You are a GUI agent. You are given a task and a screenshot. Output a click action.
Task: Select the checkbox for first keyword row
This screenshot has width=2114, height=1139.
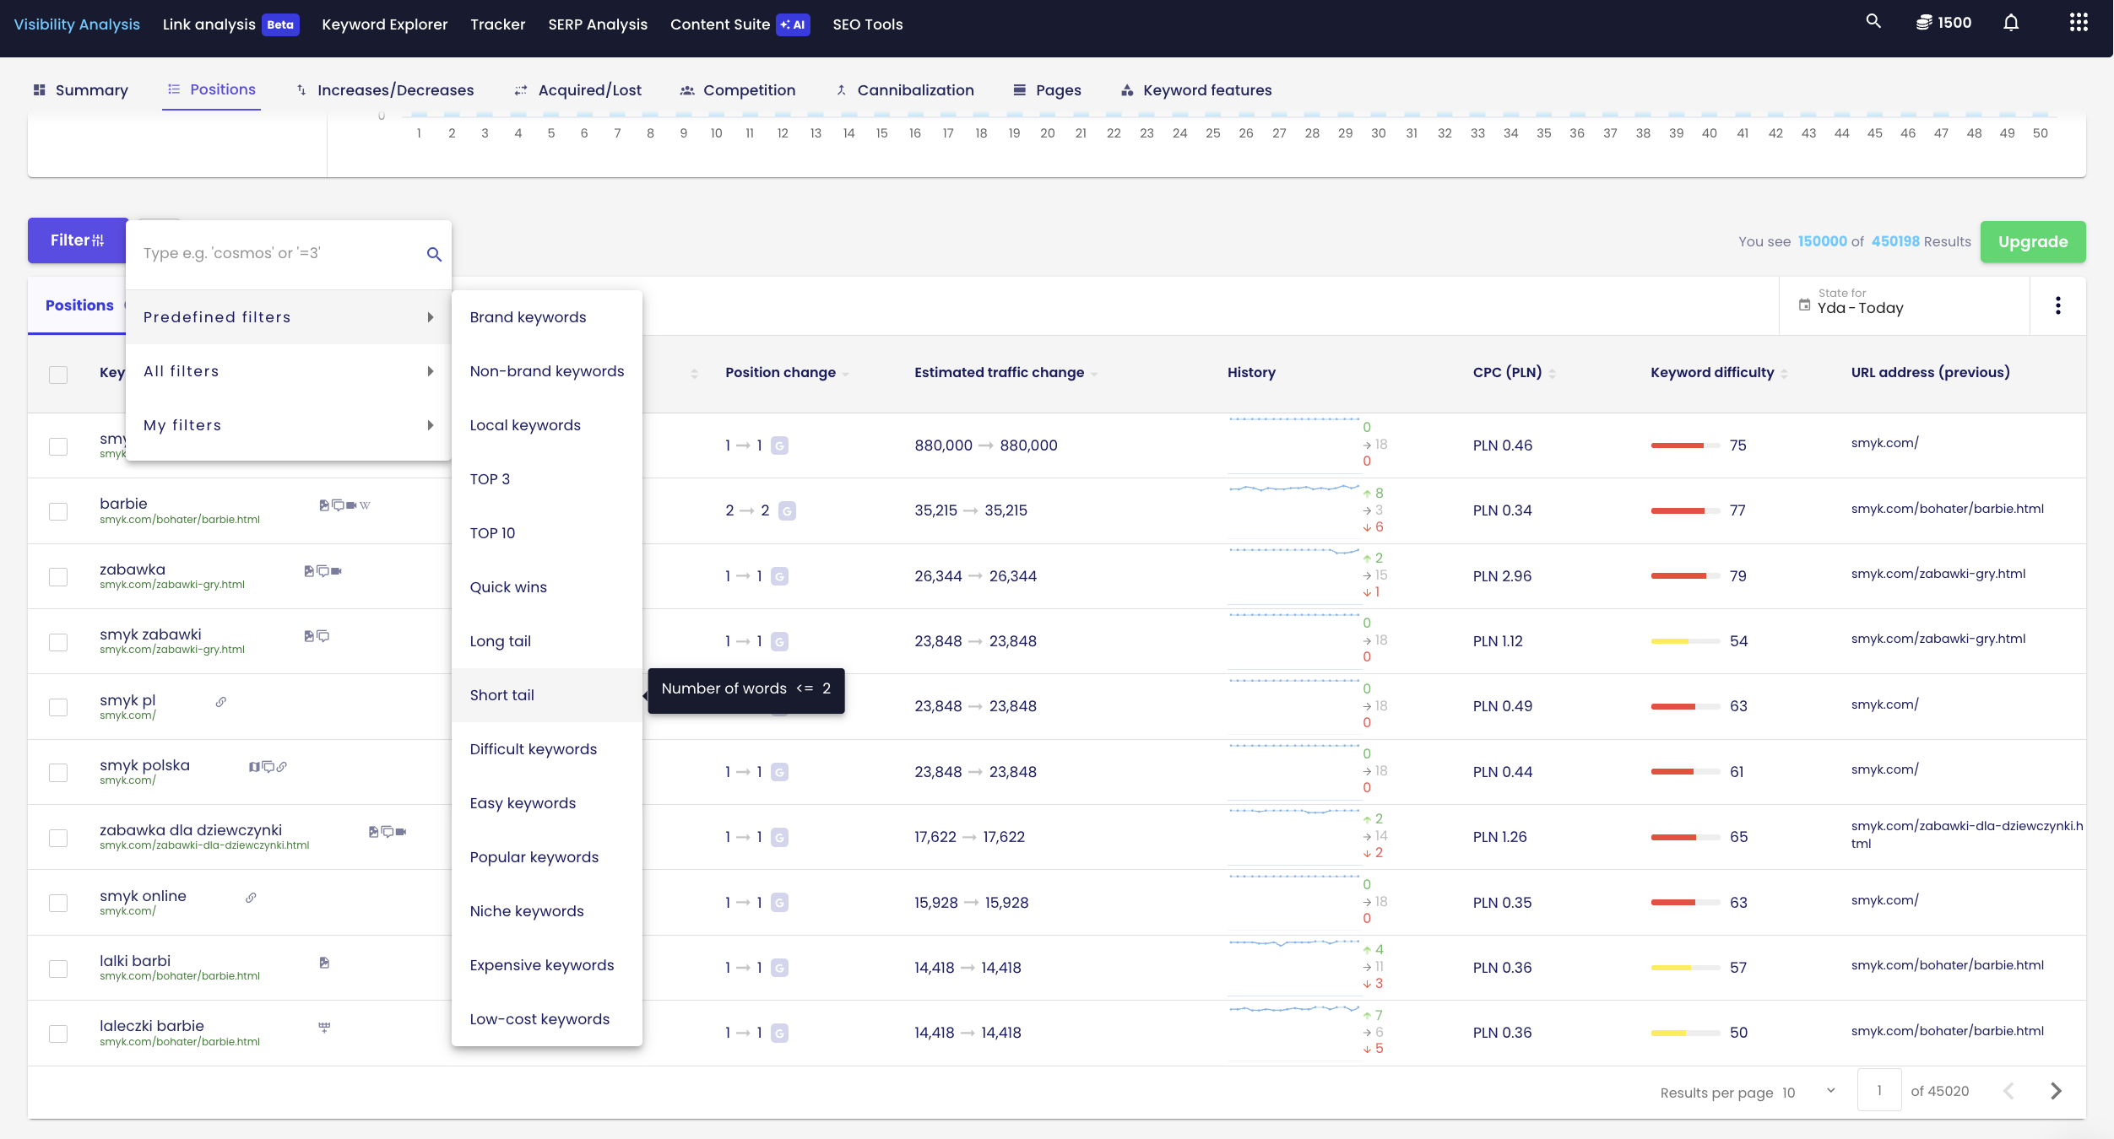point(57,445)
